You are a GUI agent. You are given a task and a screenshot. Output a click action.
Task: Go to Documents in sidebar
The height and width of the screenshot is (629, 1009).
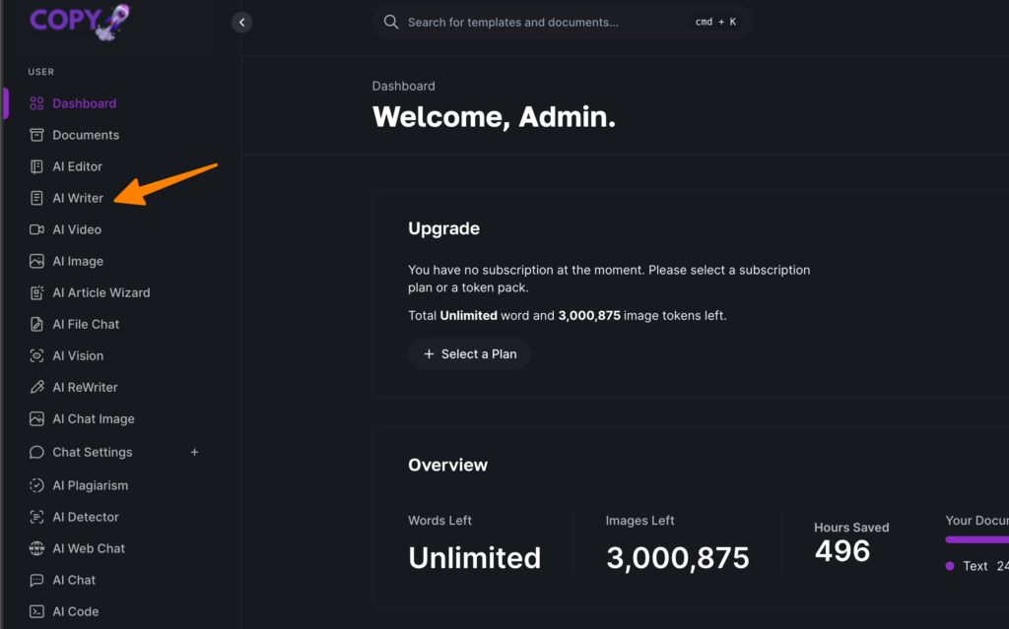[x=85, y=135]
